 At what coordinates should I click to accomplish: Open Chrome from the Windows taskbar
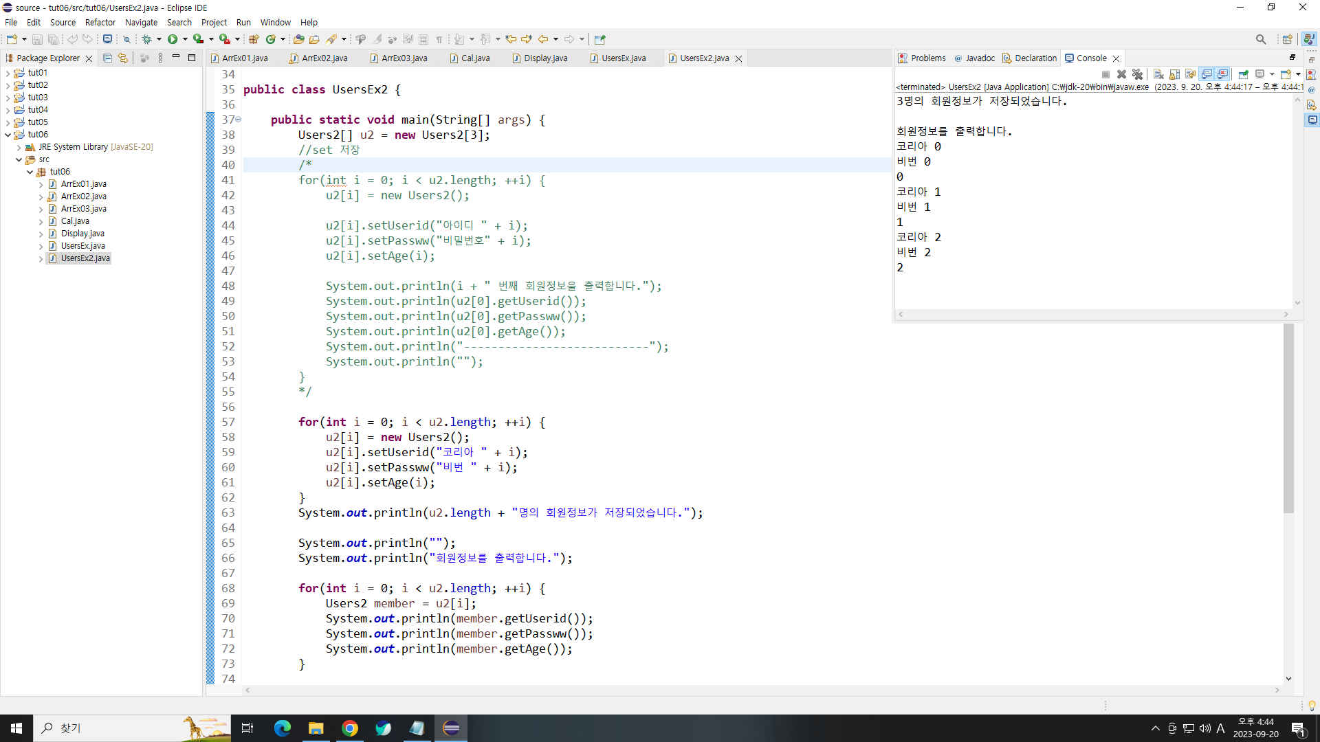pyautogui.click(x=350, y=728)
